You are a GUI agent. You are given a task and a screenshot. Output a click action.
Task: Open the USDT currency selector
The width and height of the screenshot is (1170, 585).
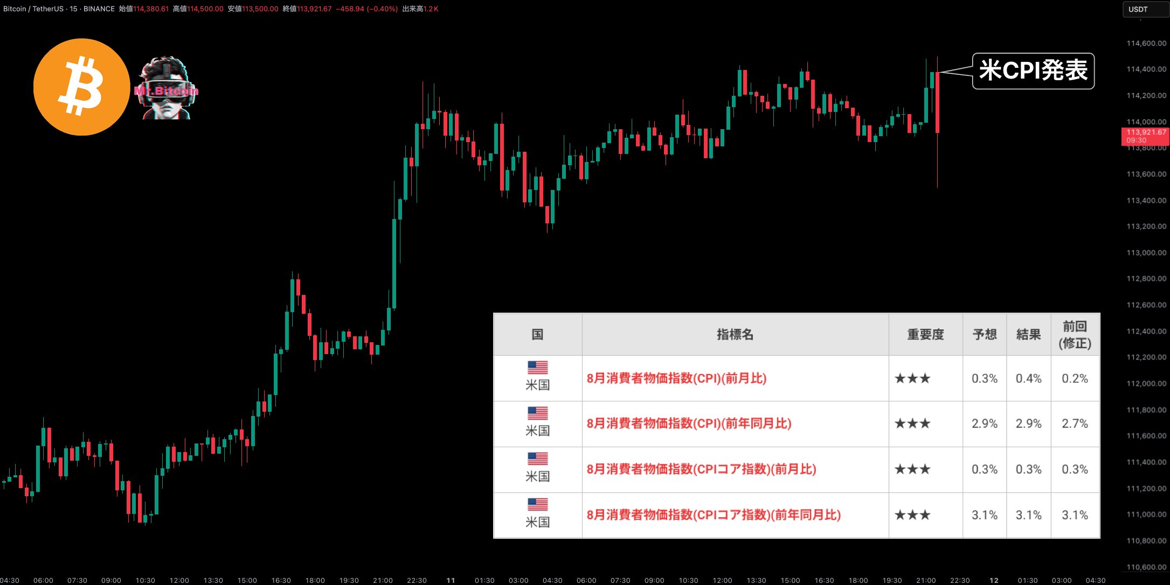(x=1145, y=9)
